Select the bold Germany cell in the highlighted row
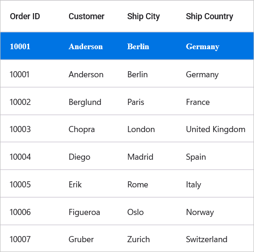Image resolution: width=254 pixels, height=252 pixels. point(202,47)
